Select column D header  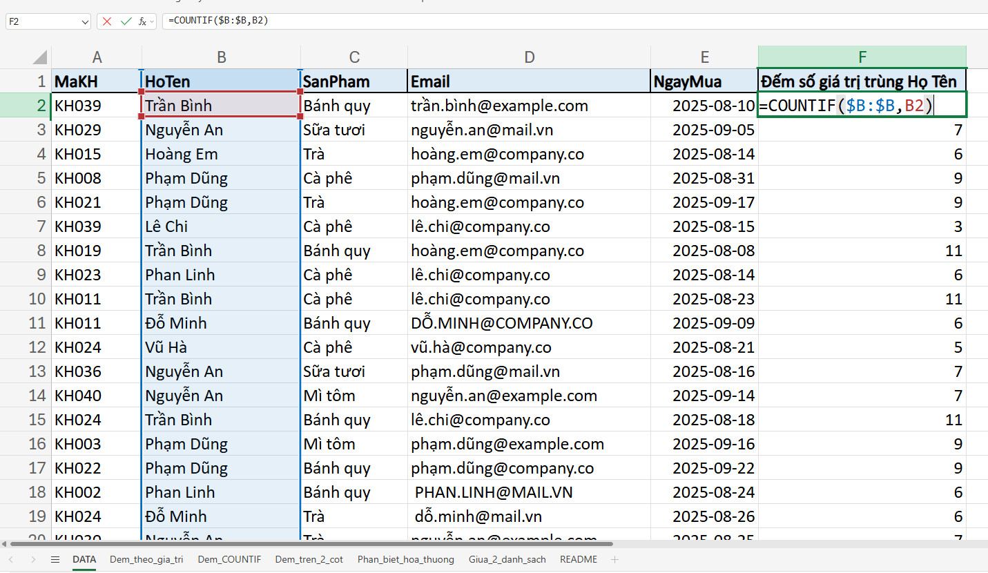click(x=529, y=57)
